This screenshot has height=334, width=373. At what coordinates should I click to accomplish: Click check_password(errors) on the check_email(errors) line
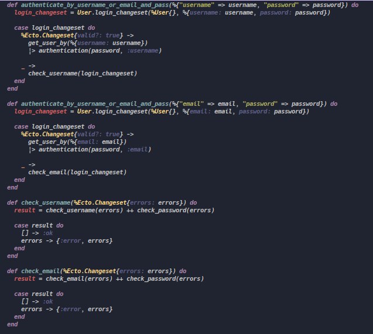(x=165, y=278)
